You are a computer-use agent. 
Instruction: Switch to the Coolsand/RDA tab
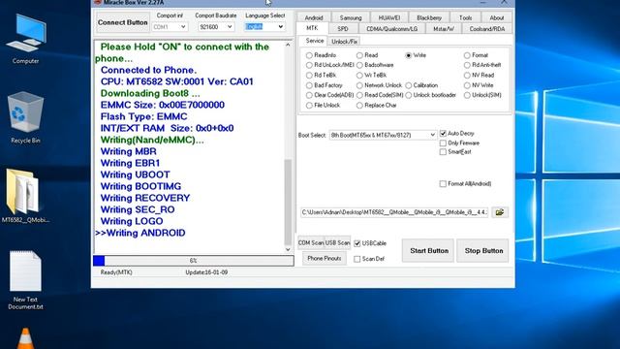tap(487, 29)
